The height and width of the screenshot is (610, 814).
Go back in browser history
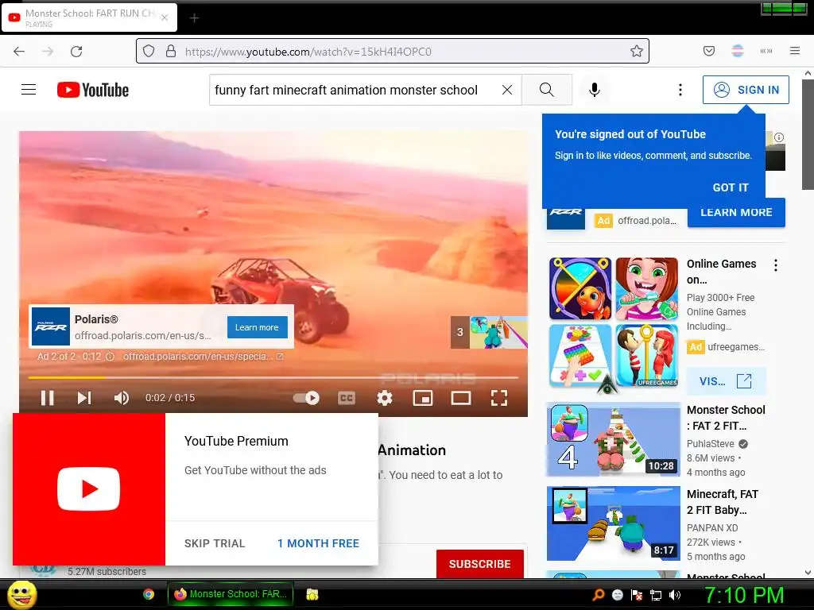(x=19, y=52)
